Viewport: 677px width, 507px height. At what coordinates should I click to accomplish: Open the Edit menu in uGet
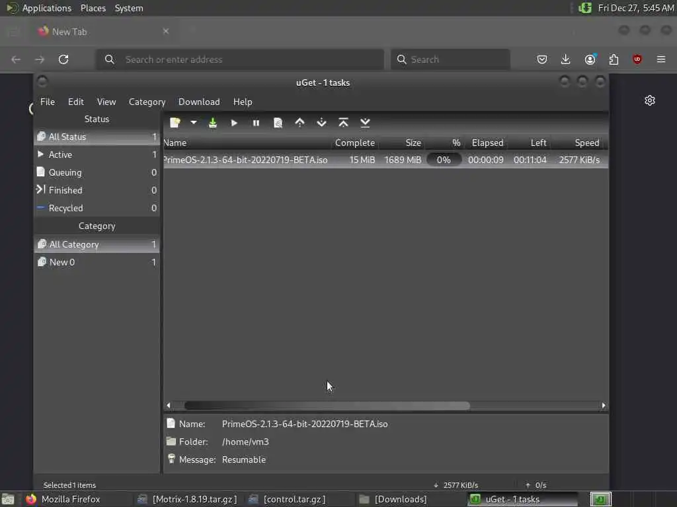pos(75,102)
